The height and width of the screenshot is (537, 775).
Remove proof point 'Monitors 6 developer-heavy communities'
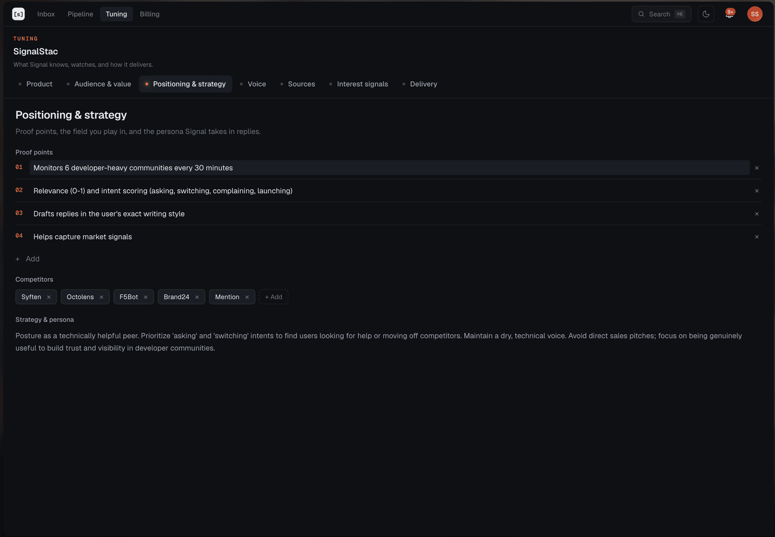(x=757, y=168)
